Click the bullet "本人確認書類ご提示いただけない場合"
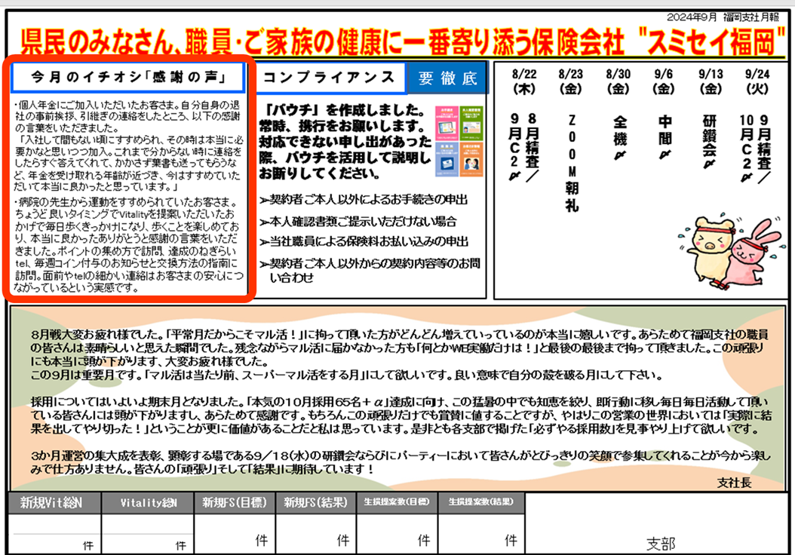This screenshot has width=795, height=555. pos(358,222)
